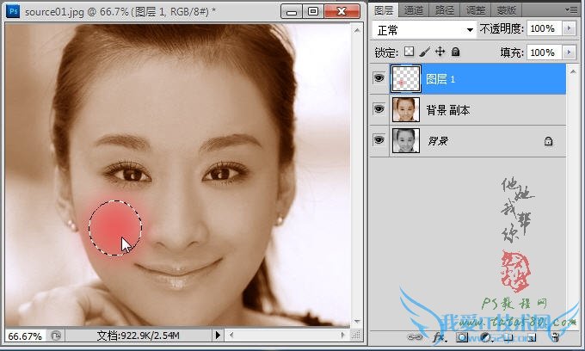Open the fx layer style menu
This screenshot has width=585, height=351.
click(x=440, y=337)
